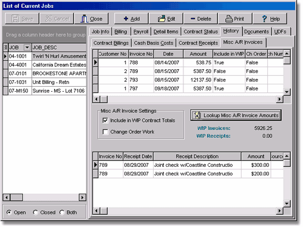Switch to the UDFs tab
Screen dimensions: 303x227
pos(281,32)
